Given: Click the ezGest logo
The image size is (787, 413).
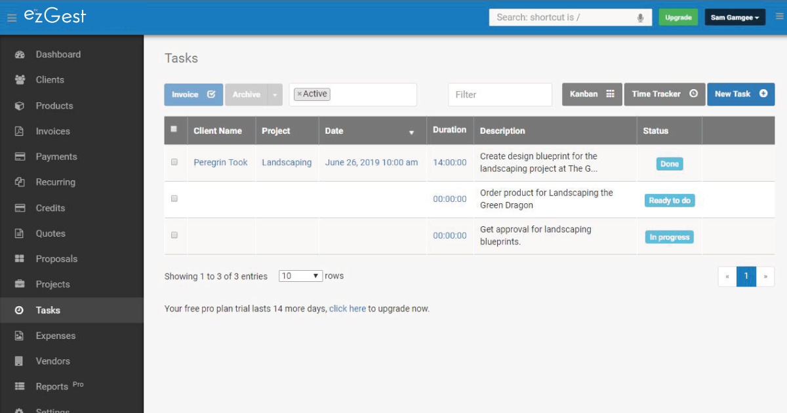Looking at the screenshot, I should click(55, 16).
